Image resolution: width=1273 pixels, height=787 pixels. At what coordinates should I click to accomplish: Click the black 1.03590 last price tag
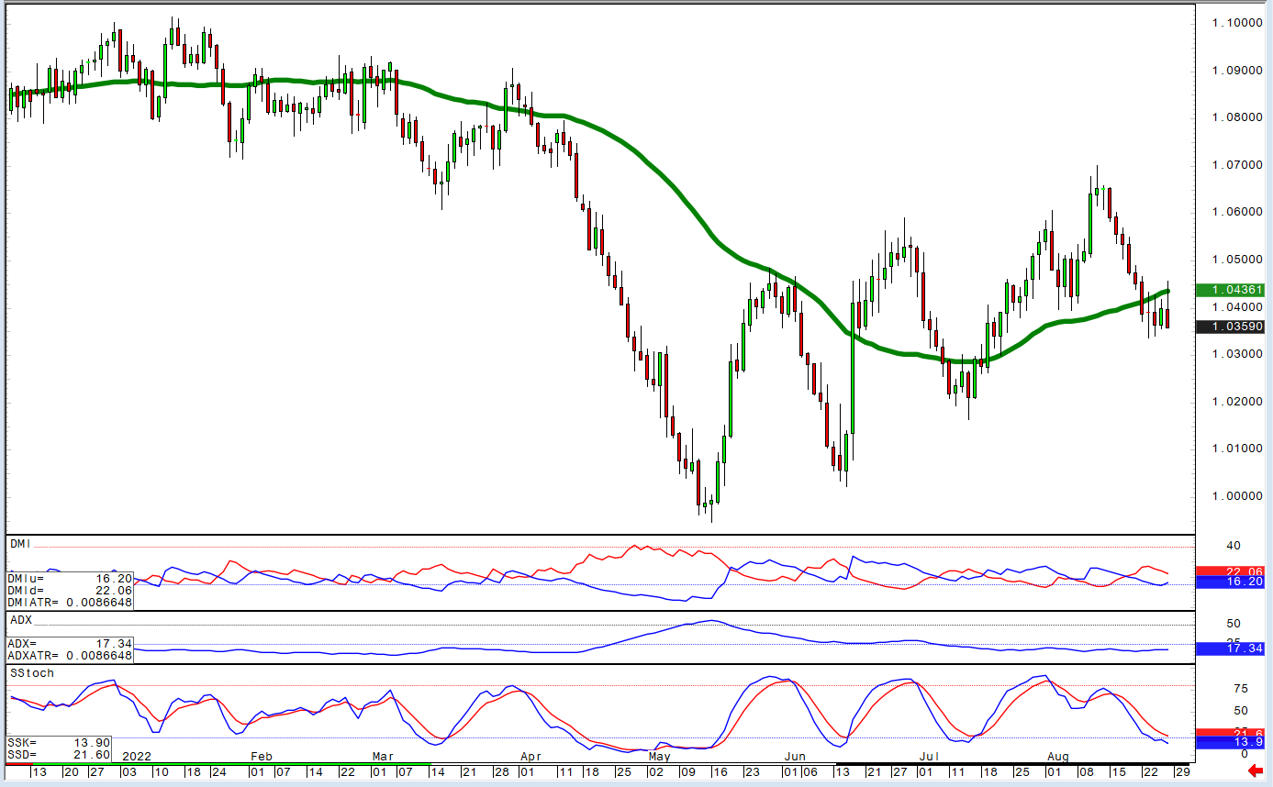pyautogui.click(x=1232, y=327)
